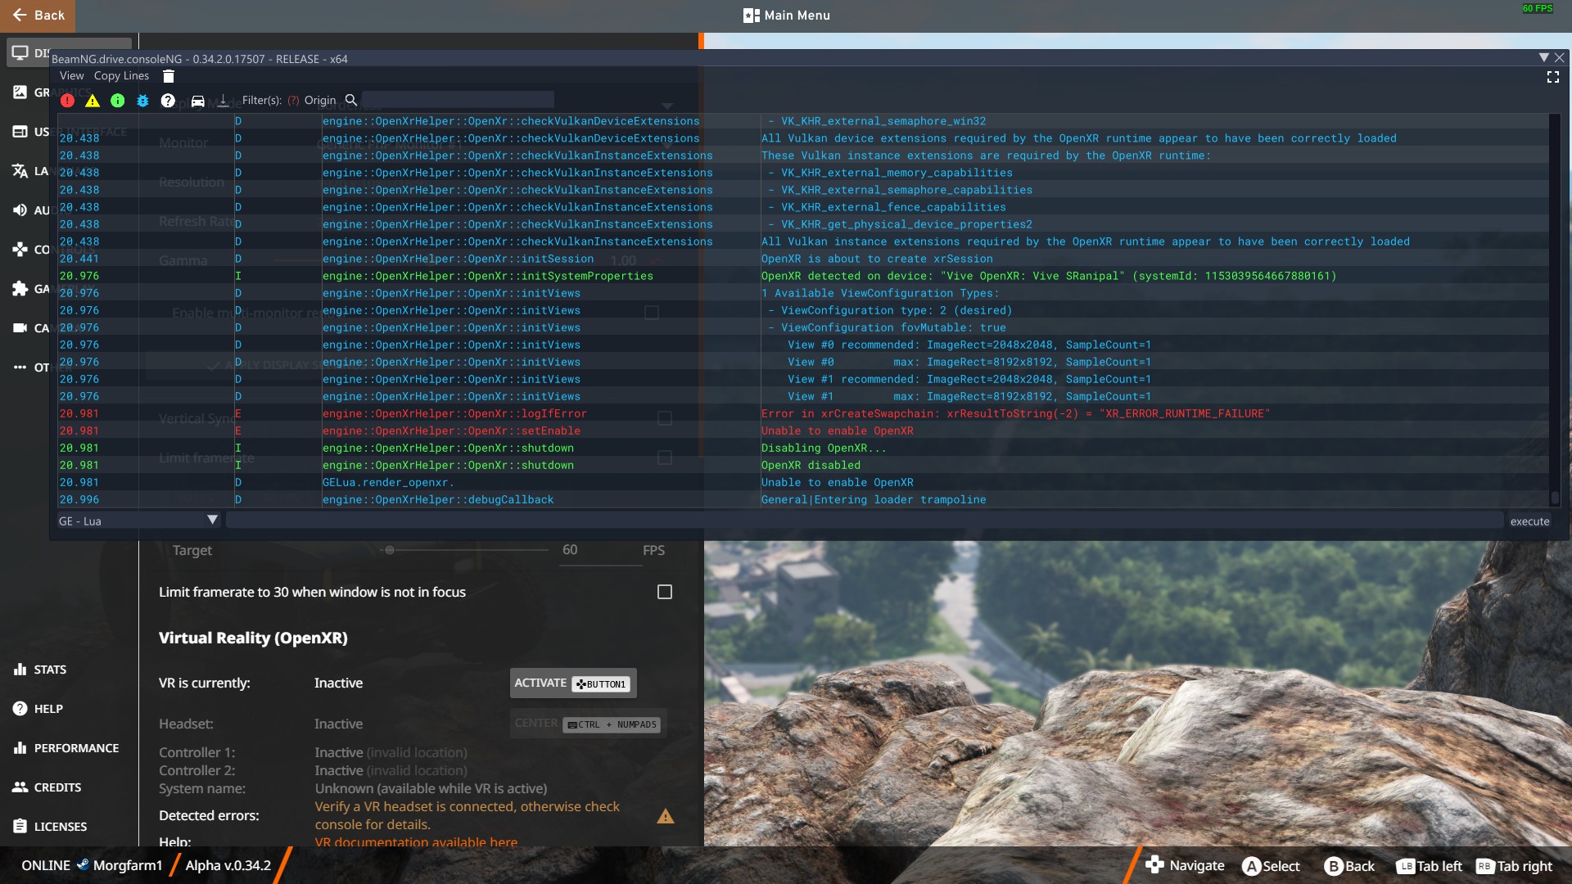This screenshot has width=1572, height=884.
Task: Click the target FPS value 60
Action: pos(570,550)
